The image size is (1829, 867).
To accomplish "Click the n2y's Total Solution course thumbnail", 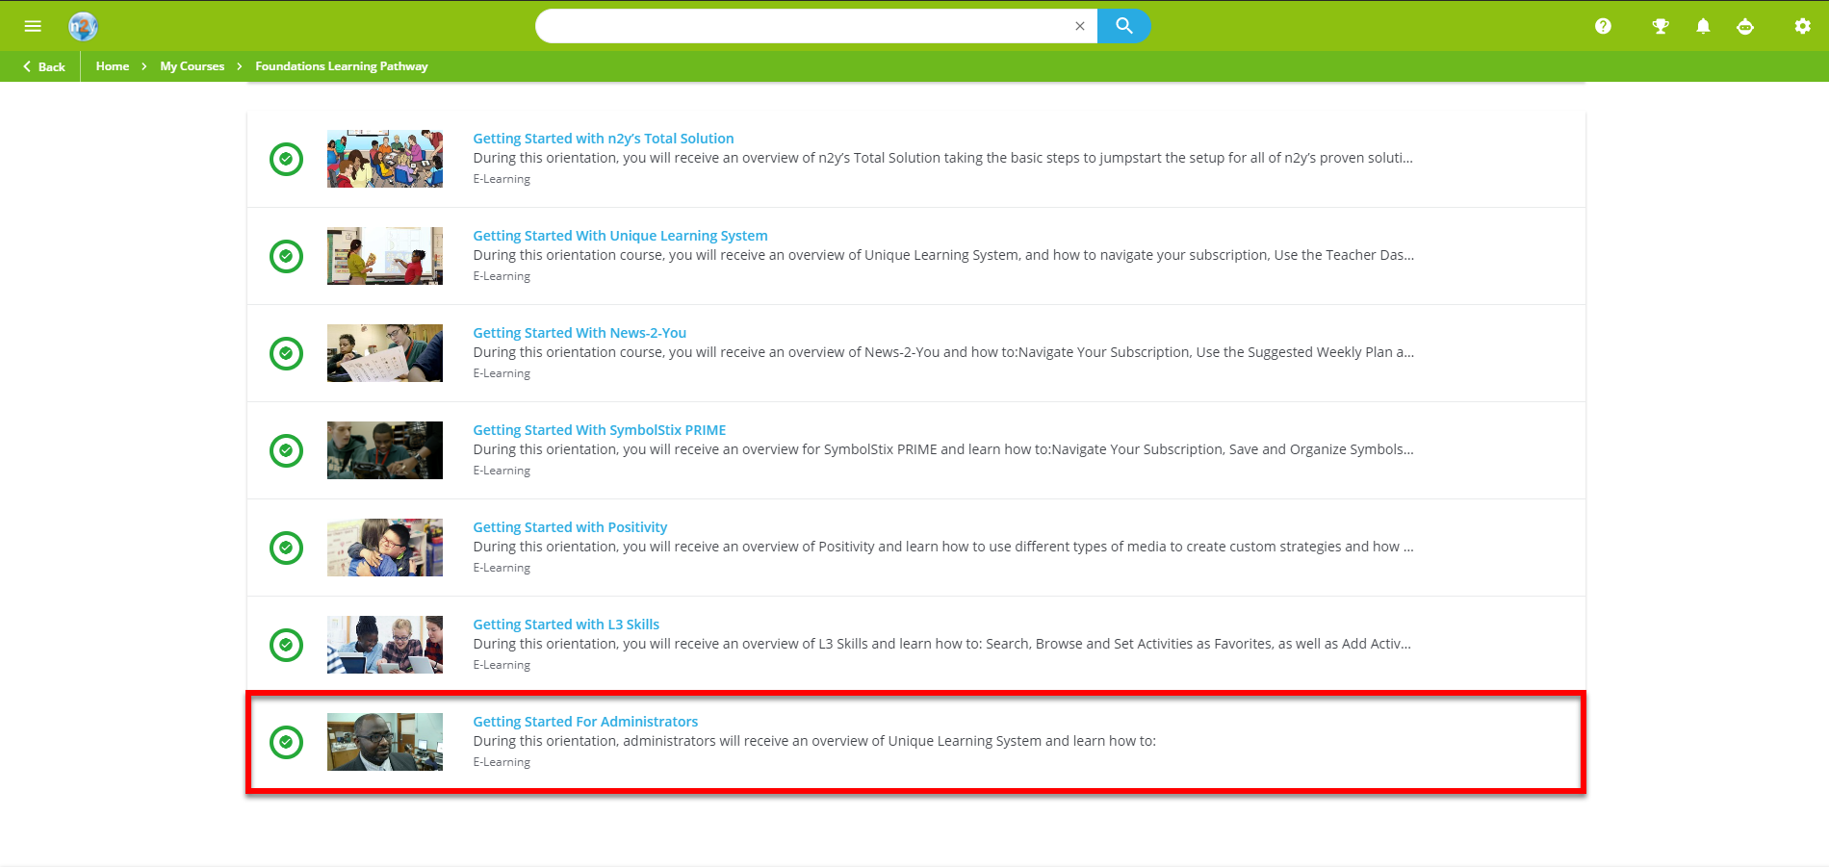I will [x=385, y=159].
